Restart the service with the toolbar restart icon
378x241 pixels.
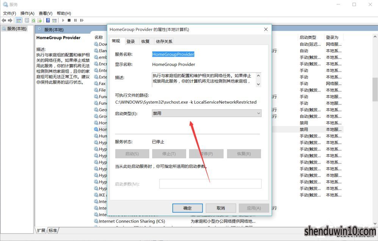tap(82, 20)
